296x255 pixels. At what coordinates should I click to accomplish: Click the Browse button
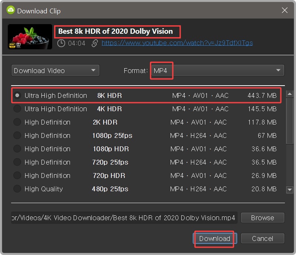[263, 218]
